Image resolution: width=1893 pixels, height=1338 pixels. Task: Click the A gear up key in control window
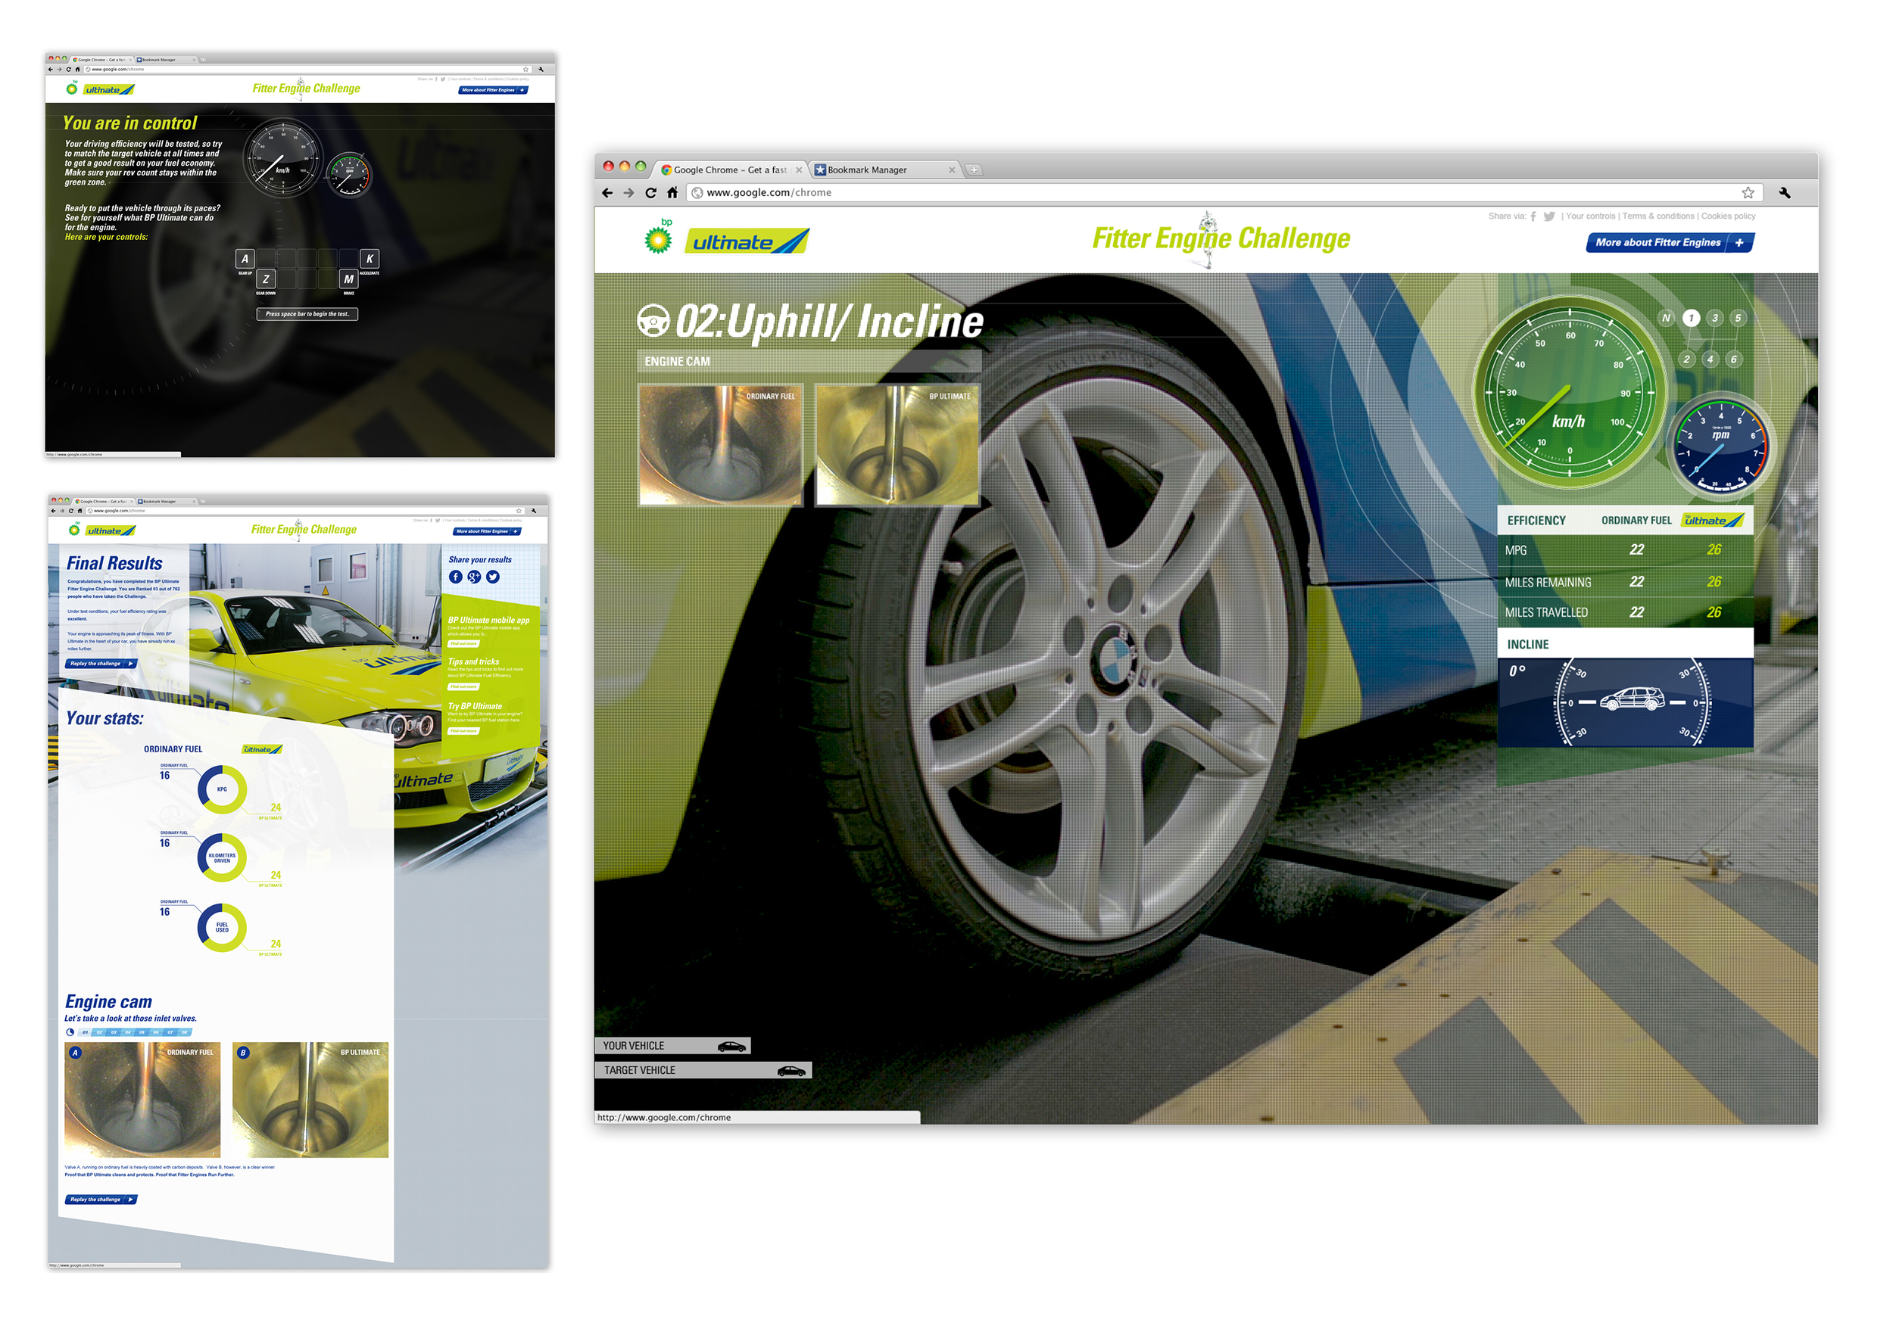(x=245, y=259)
